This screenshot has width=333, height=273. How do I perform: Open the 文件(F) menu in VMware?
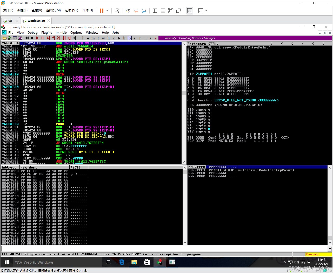[x=8, y=10]
